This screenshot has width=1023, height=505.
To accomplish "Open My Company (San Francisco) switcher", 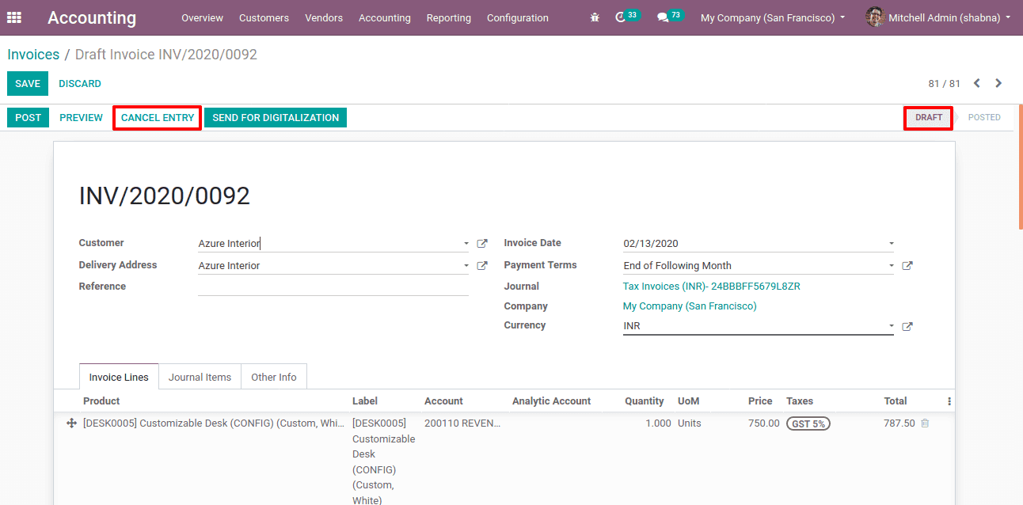I will (773, 17).
